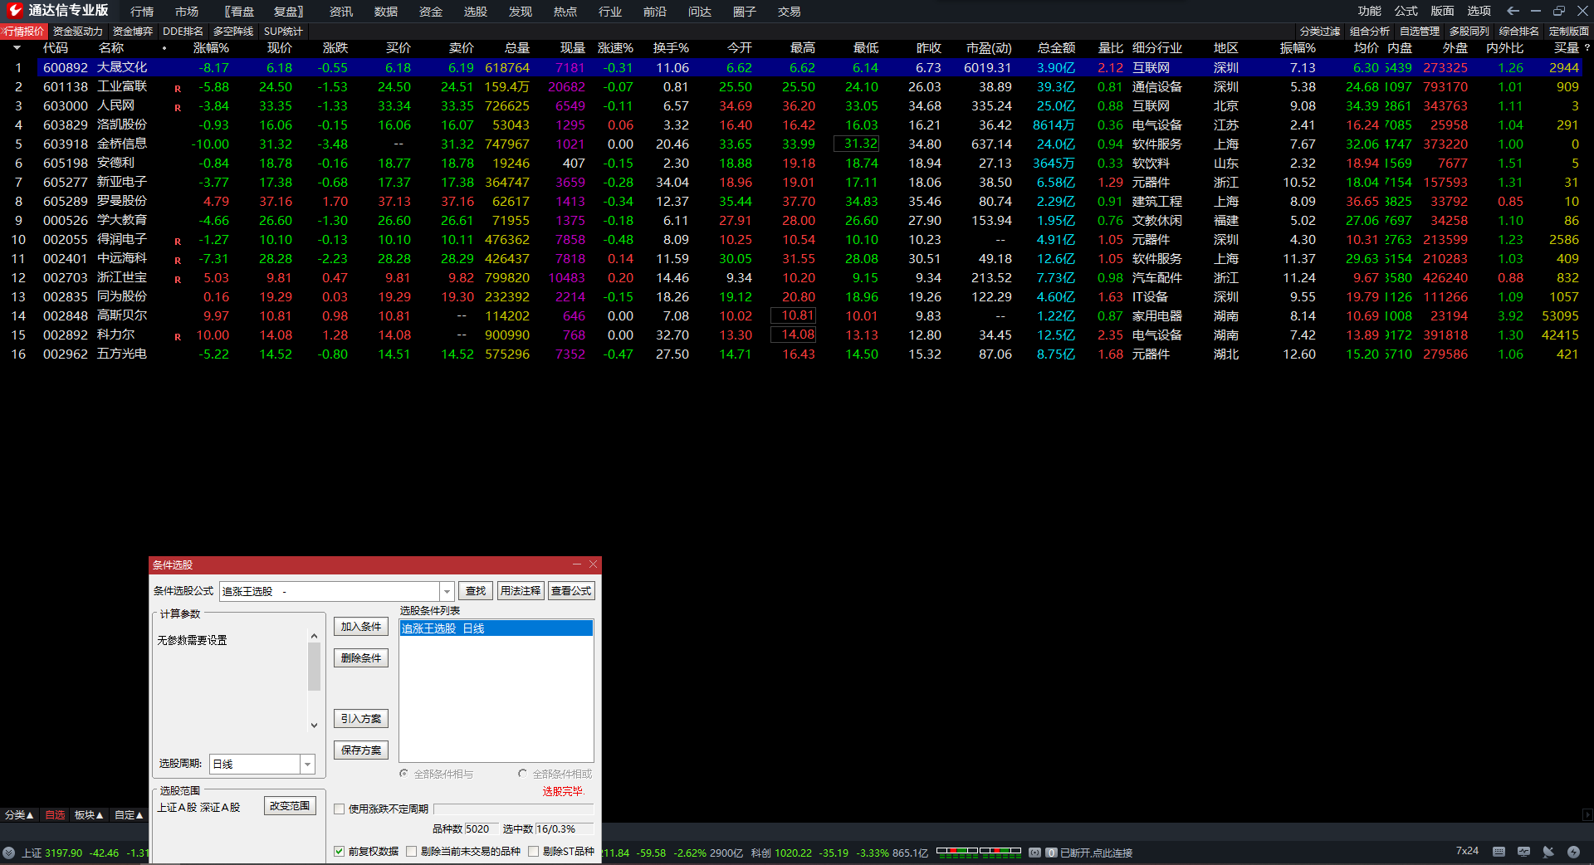Open the 资讯 menu
1594x865 pixels.
click(341, 12)
